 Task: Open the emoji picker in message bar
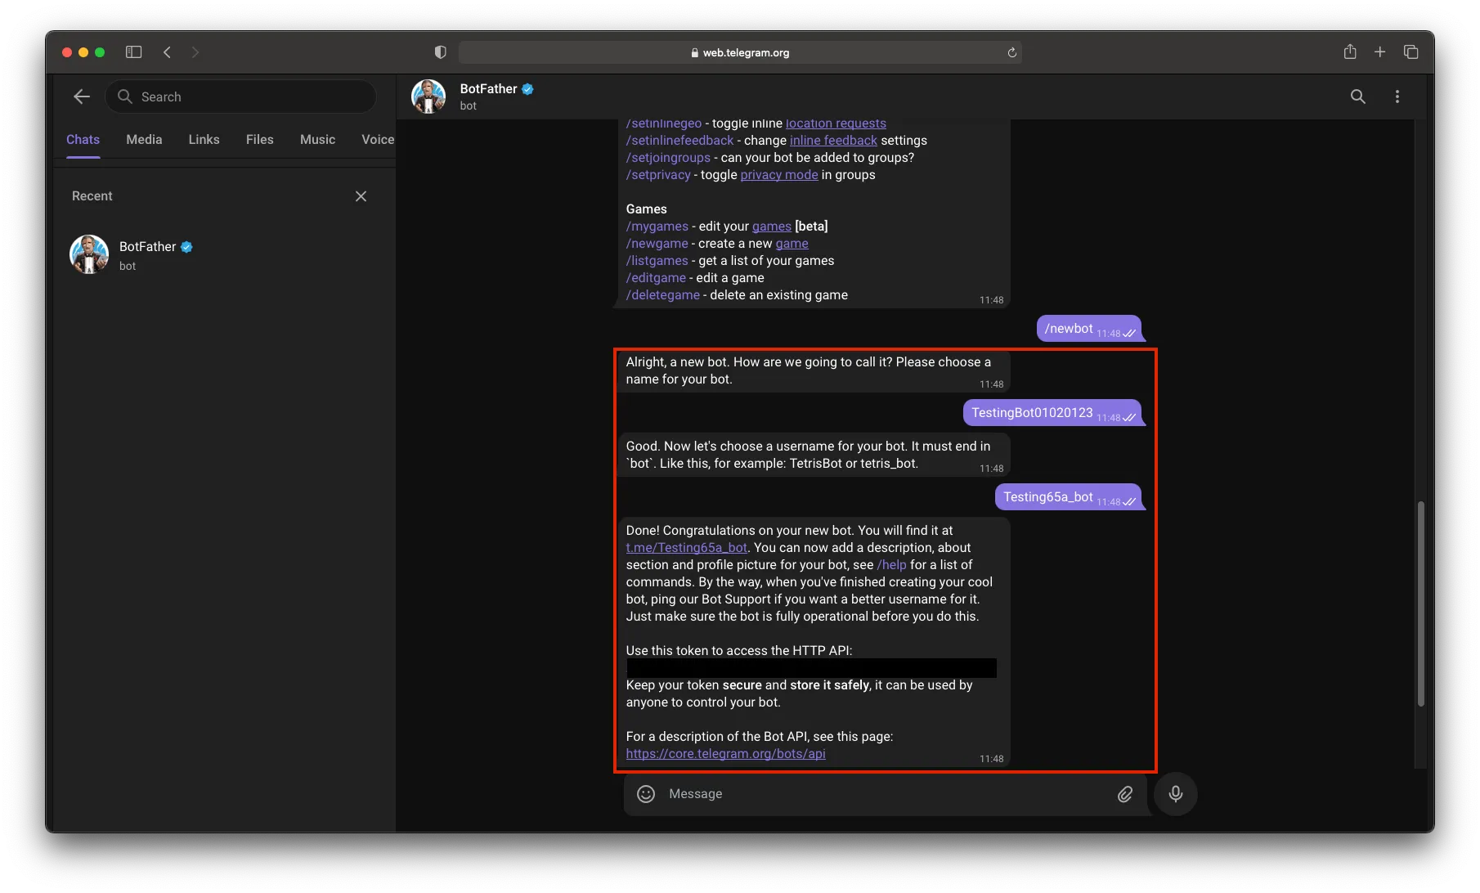(x=646, y=794)
